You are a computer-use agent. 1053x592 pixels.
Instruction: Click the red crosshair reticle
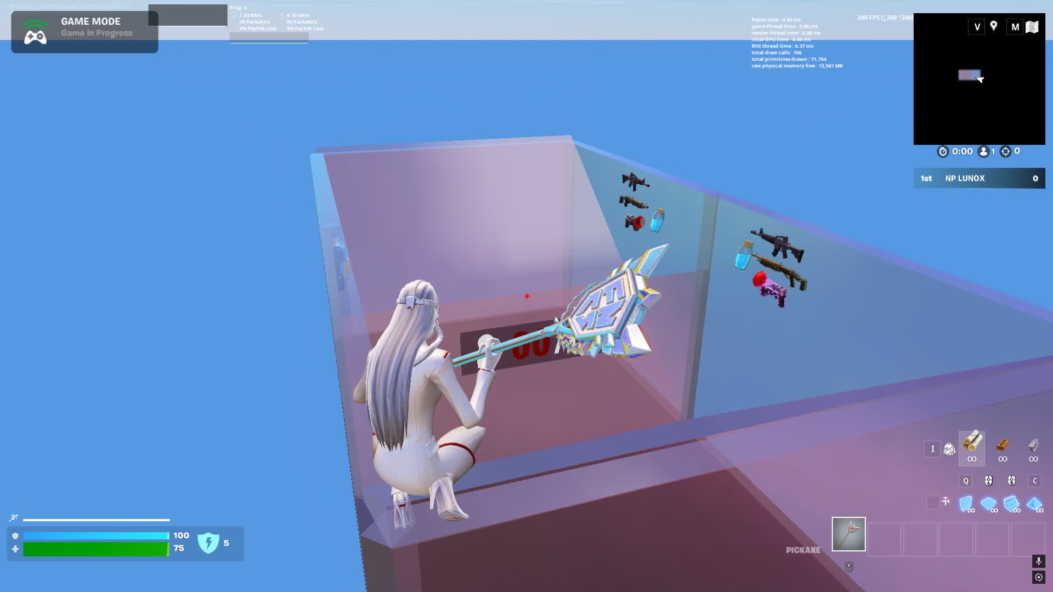[x=527, y=296]
